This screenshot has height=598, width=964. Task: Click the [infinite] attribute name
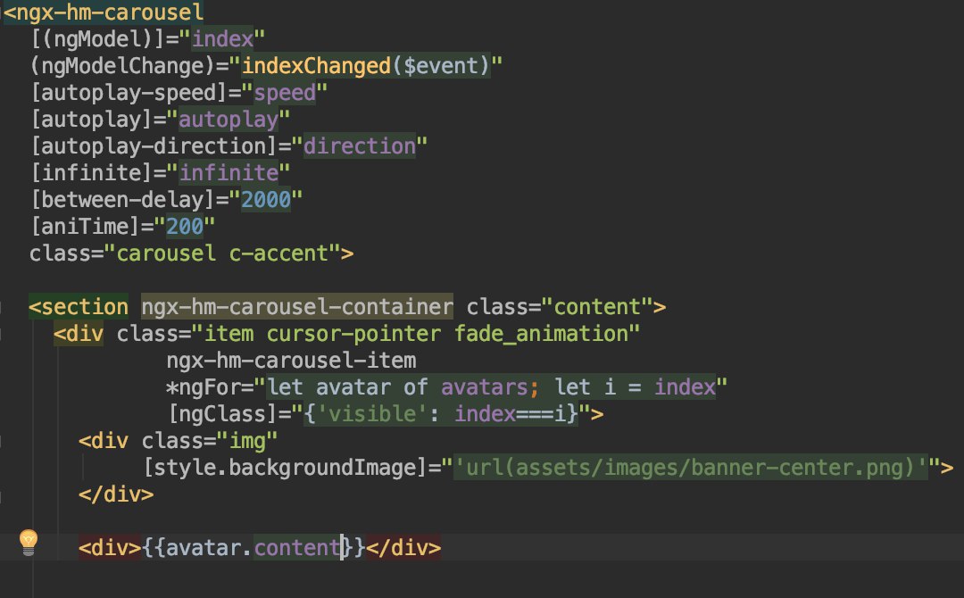coord(91,172)
